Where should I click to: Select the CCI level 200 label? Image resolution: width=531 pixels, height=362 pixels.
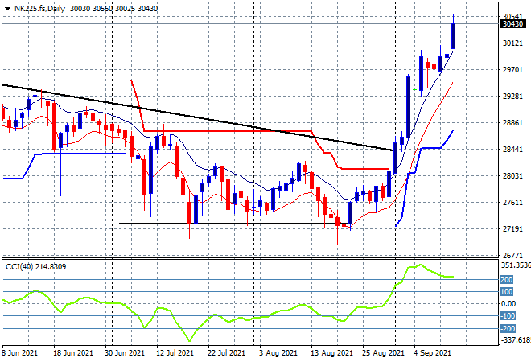point(507,280)
